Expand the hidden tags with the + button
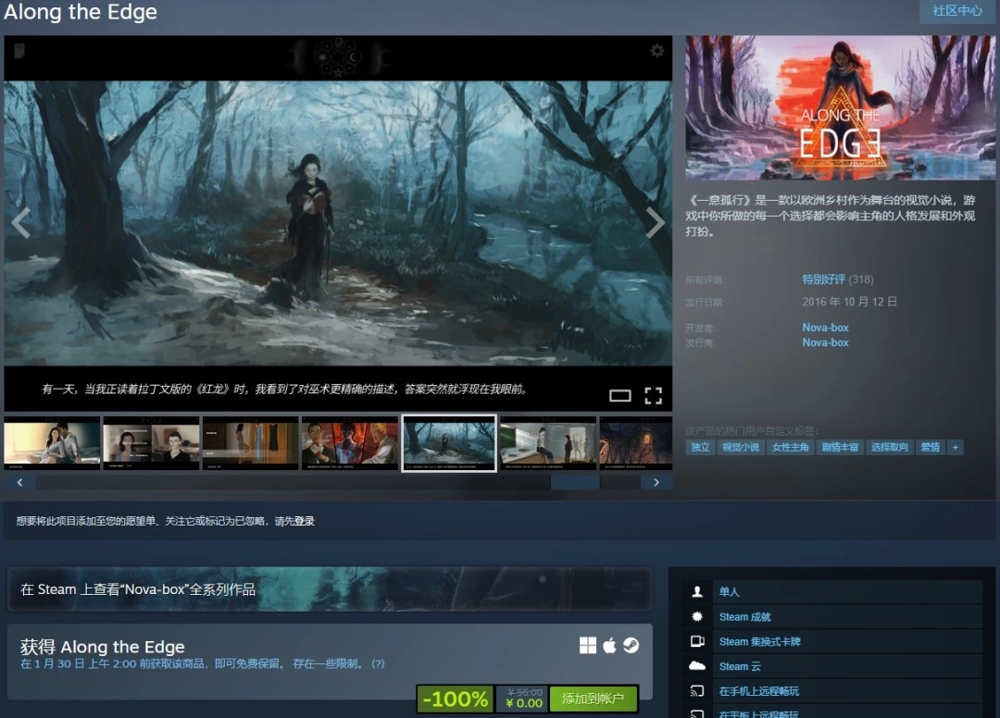 [x=956, y=447]
